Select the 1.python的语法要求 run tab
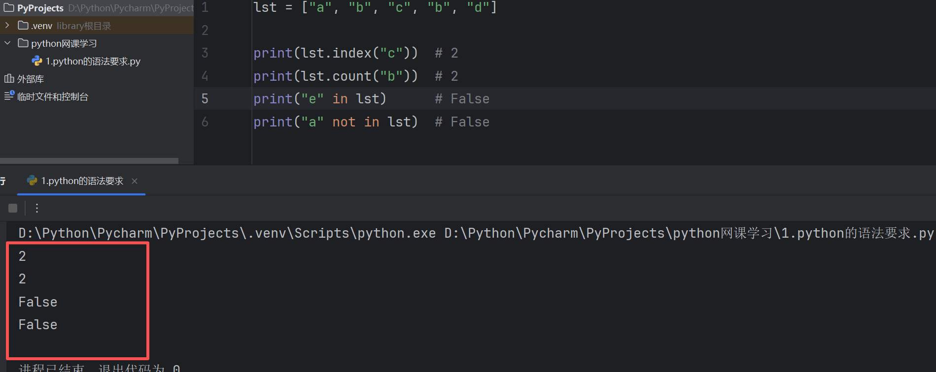This screenshot has height=372, width=936. (x=82, y=181)
